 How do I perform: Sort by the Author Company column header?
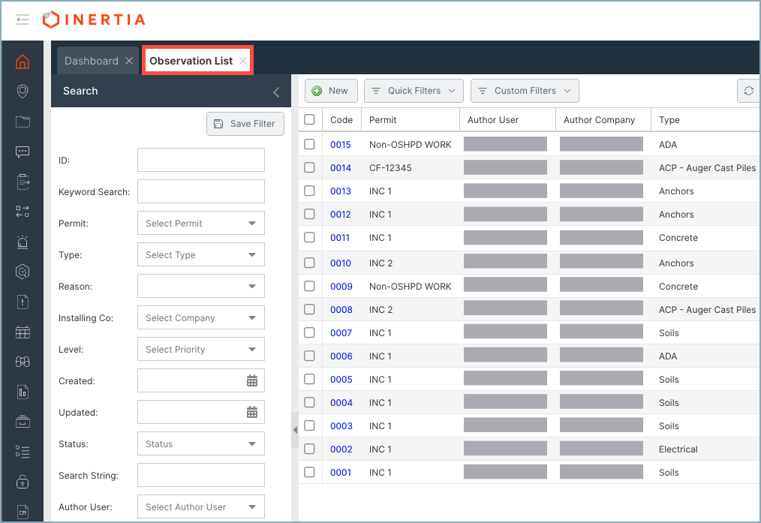tap(603, 120)
